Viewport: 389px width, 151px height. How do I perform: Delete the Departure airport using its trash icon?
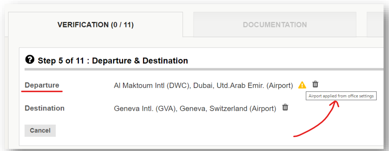[x=315, y=84]
